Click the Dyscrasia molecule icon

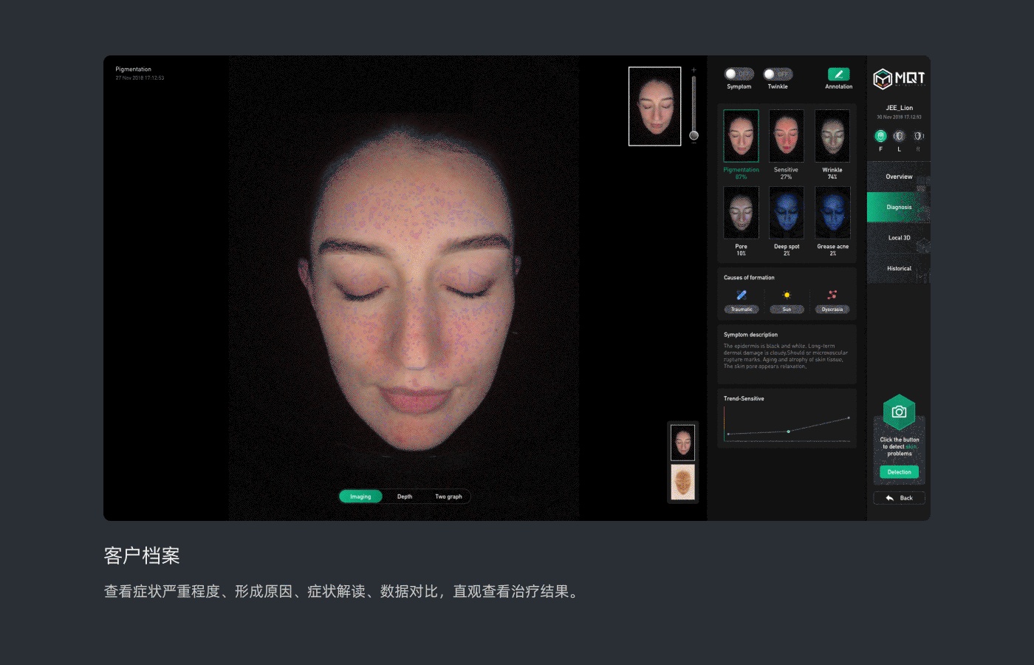(x=832, y=295)
